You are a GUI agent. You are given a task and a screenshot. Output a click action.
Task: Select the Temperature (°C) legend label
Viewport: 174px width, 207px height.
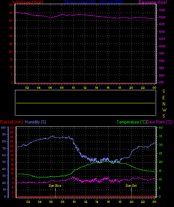131,122
